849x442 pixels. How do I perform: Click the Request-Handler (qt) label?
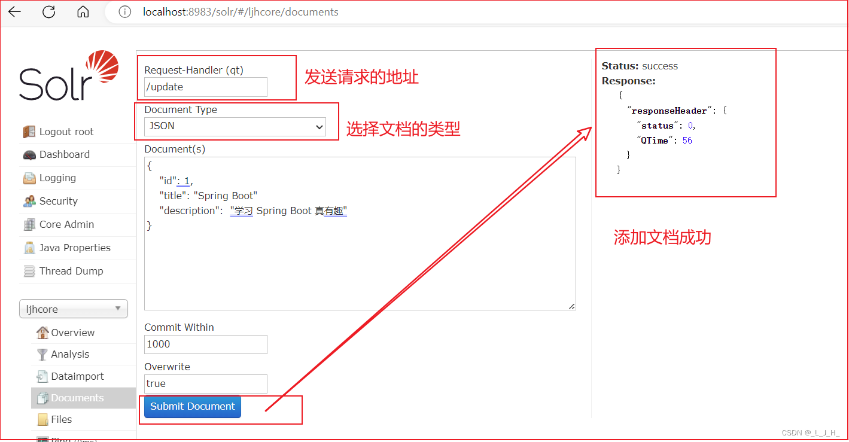194,70
